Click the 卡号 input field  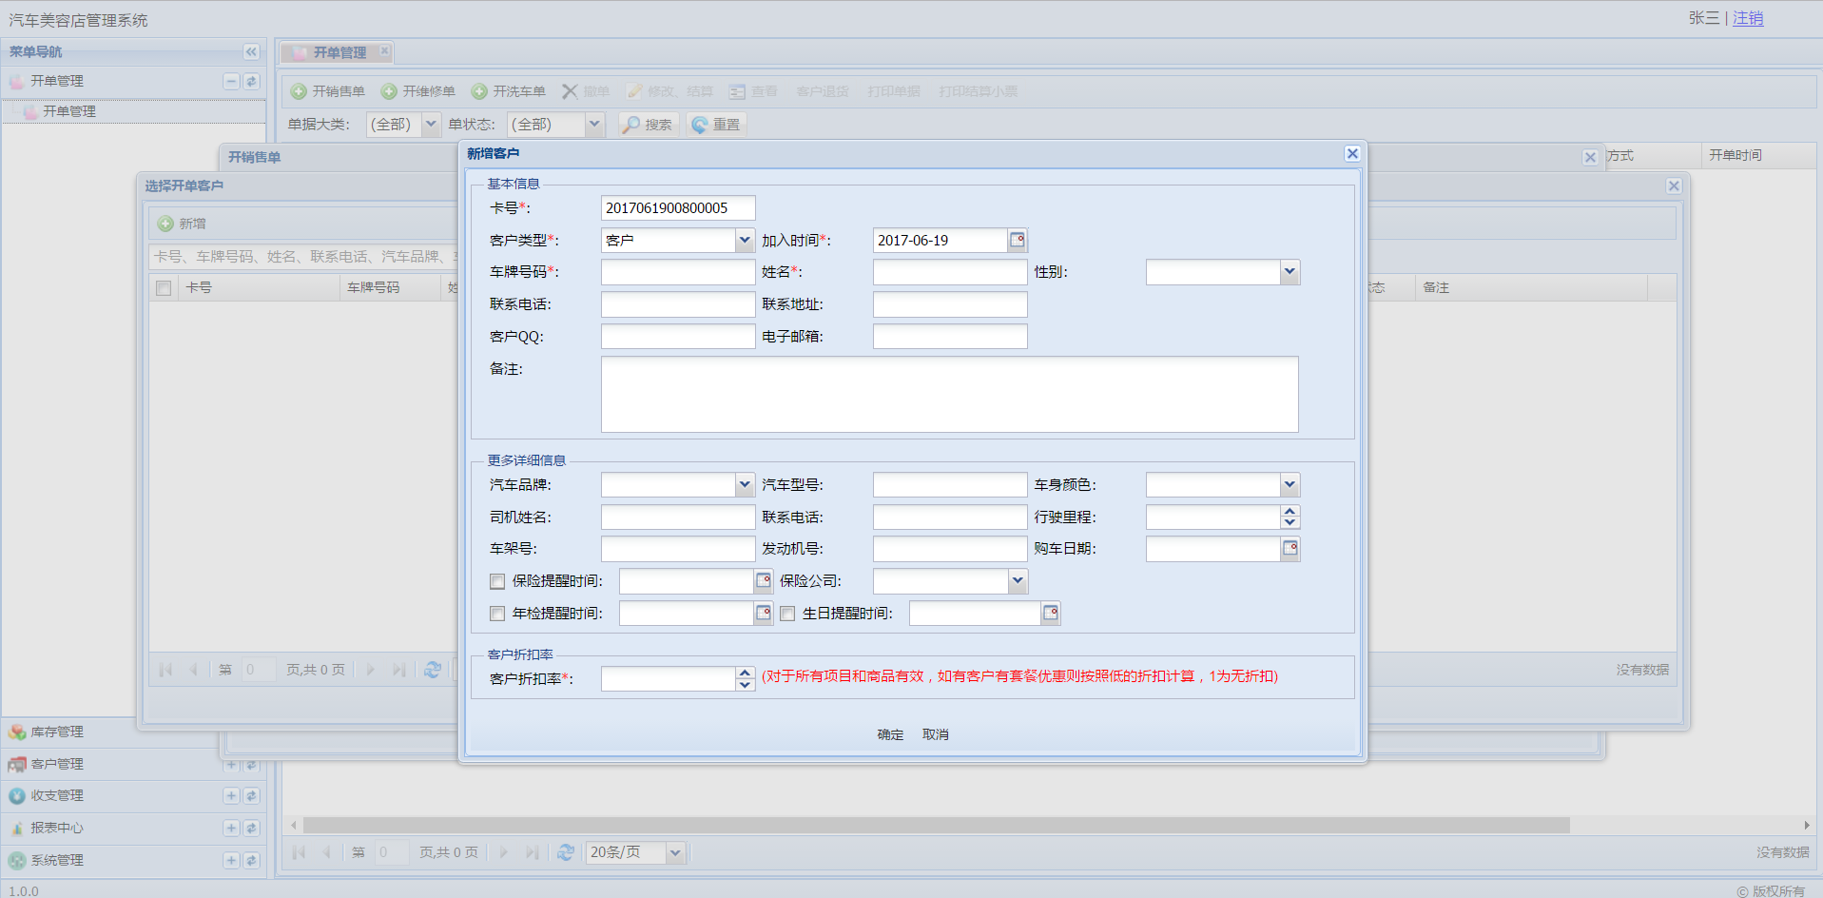tap(678, 208)
